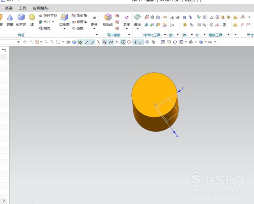
Task: Open the shaded rendering style cube icon
Action: pos(201,42)
